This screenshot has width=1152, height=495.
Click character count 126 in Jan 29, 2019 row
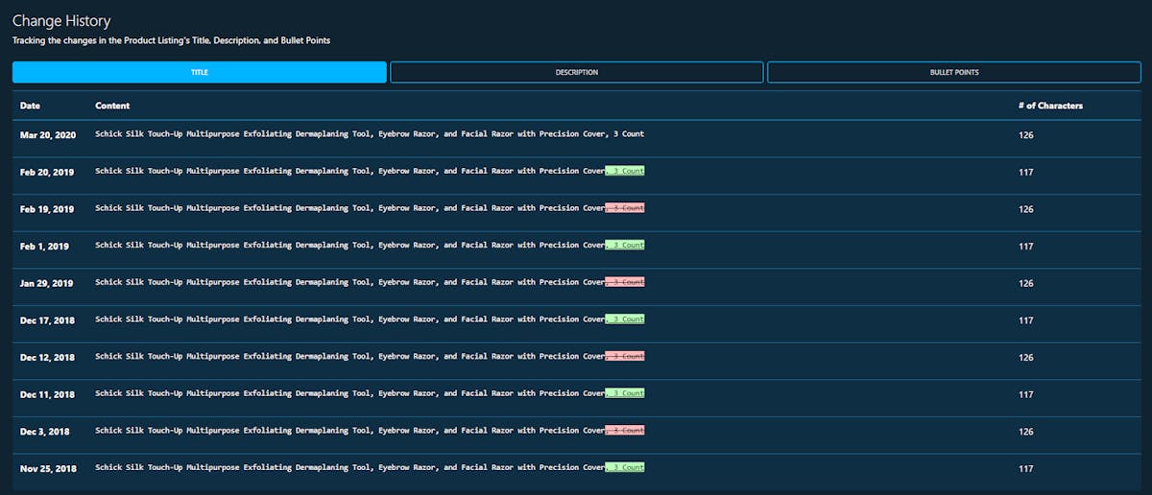pos(1026,283)
